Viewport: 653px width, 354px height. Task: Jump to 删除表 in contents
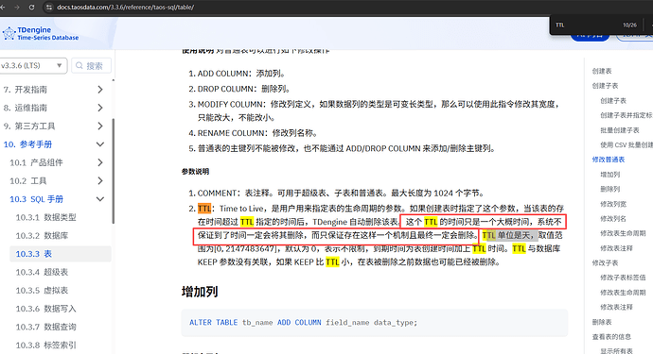pos(602,322)
